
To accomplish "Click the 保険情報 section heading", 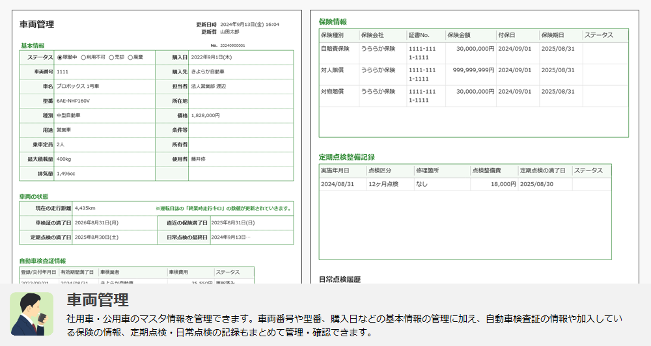I will pos(333,21).
